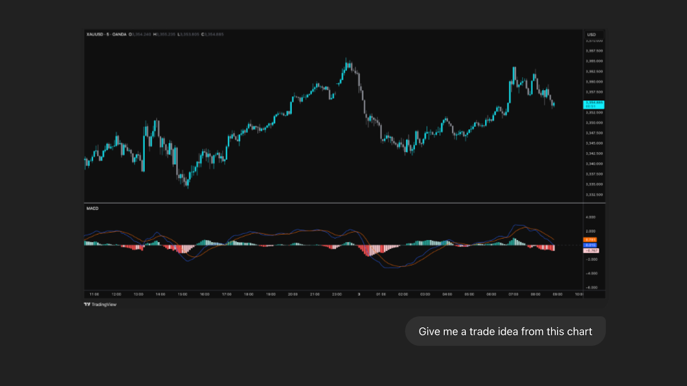Click the TradingView logo below the chart
This screenshot has width=687, height=386.
click(x=100, y=305)
